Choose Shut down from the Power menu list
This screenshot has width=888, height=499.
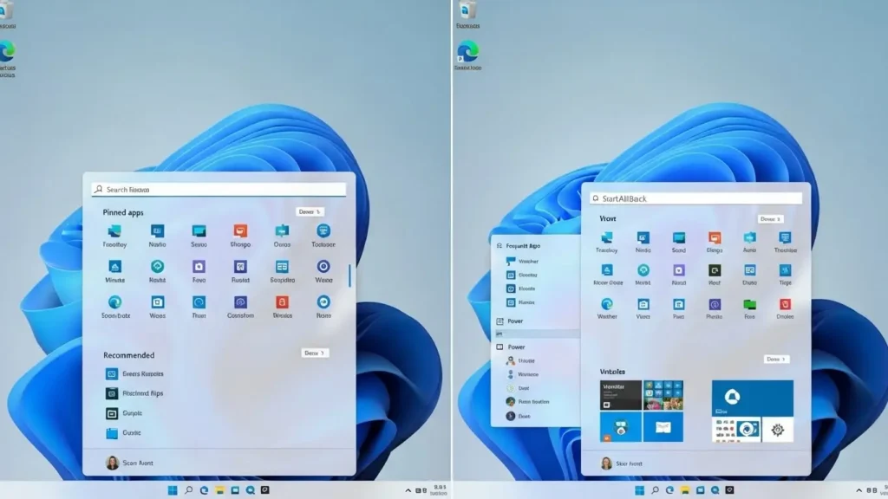tap(526, 414)
